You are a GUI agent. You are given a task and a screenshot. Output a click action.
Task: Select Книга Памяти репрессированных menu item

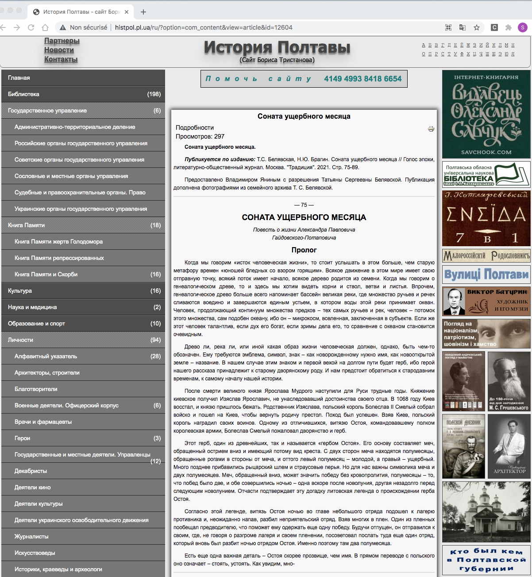pos(59,258)
